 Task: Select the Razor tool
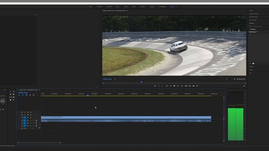14,94
